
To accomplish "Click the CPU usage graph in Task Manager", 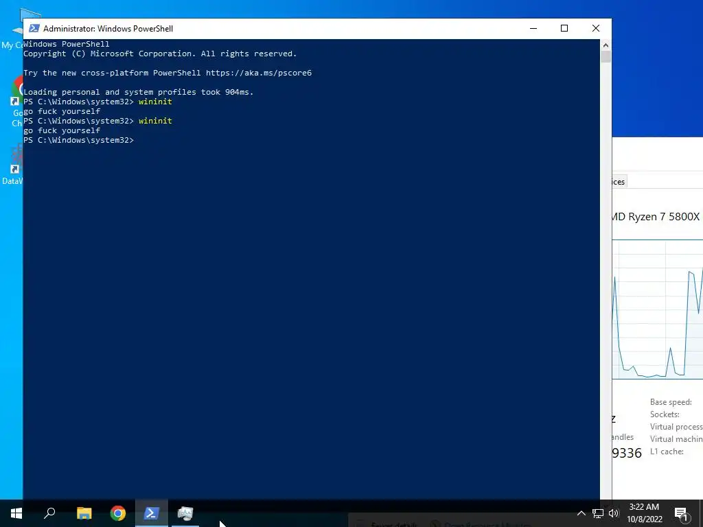I will 657,309.
